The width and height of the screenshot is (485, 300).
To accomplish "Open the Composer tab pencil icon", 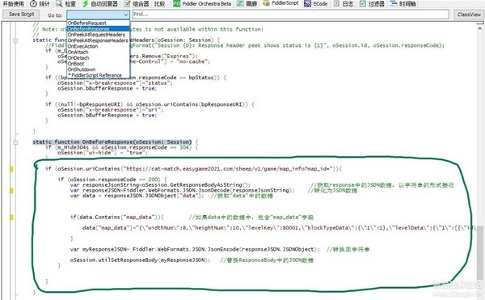I will click(x=127, y=4).
